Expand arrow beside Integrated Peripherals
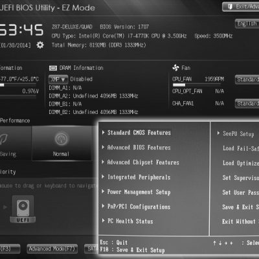The width and height of the screenshot is (259, 259). coord(103,177)
